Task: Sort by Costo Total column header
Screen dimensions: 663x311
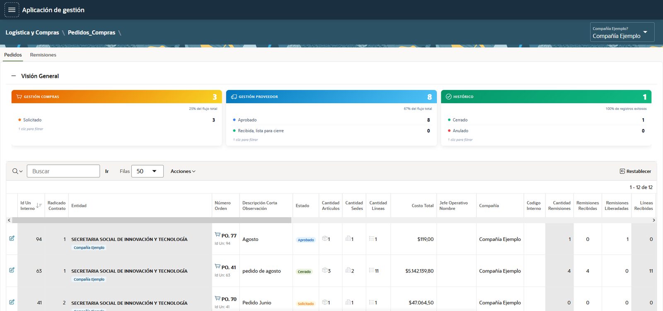Action: [422, 206]
